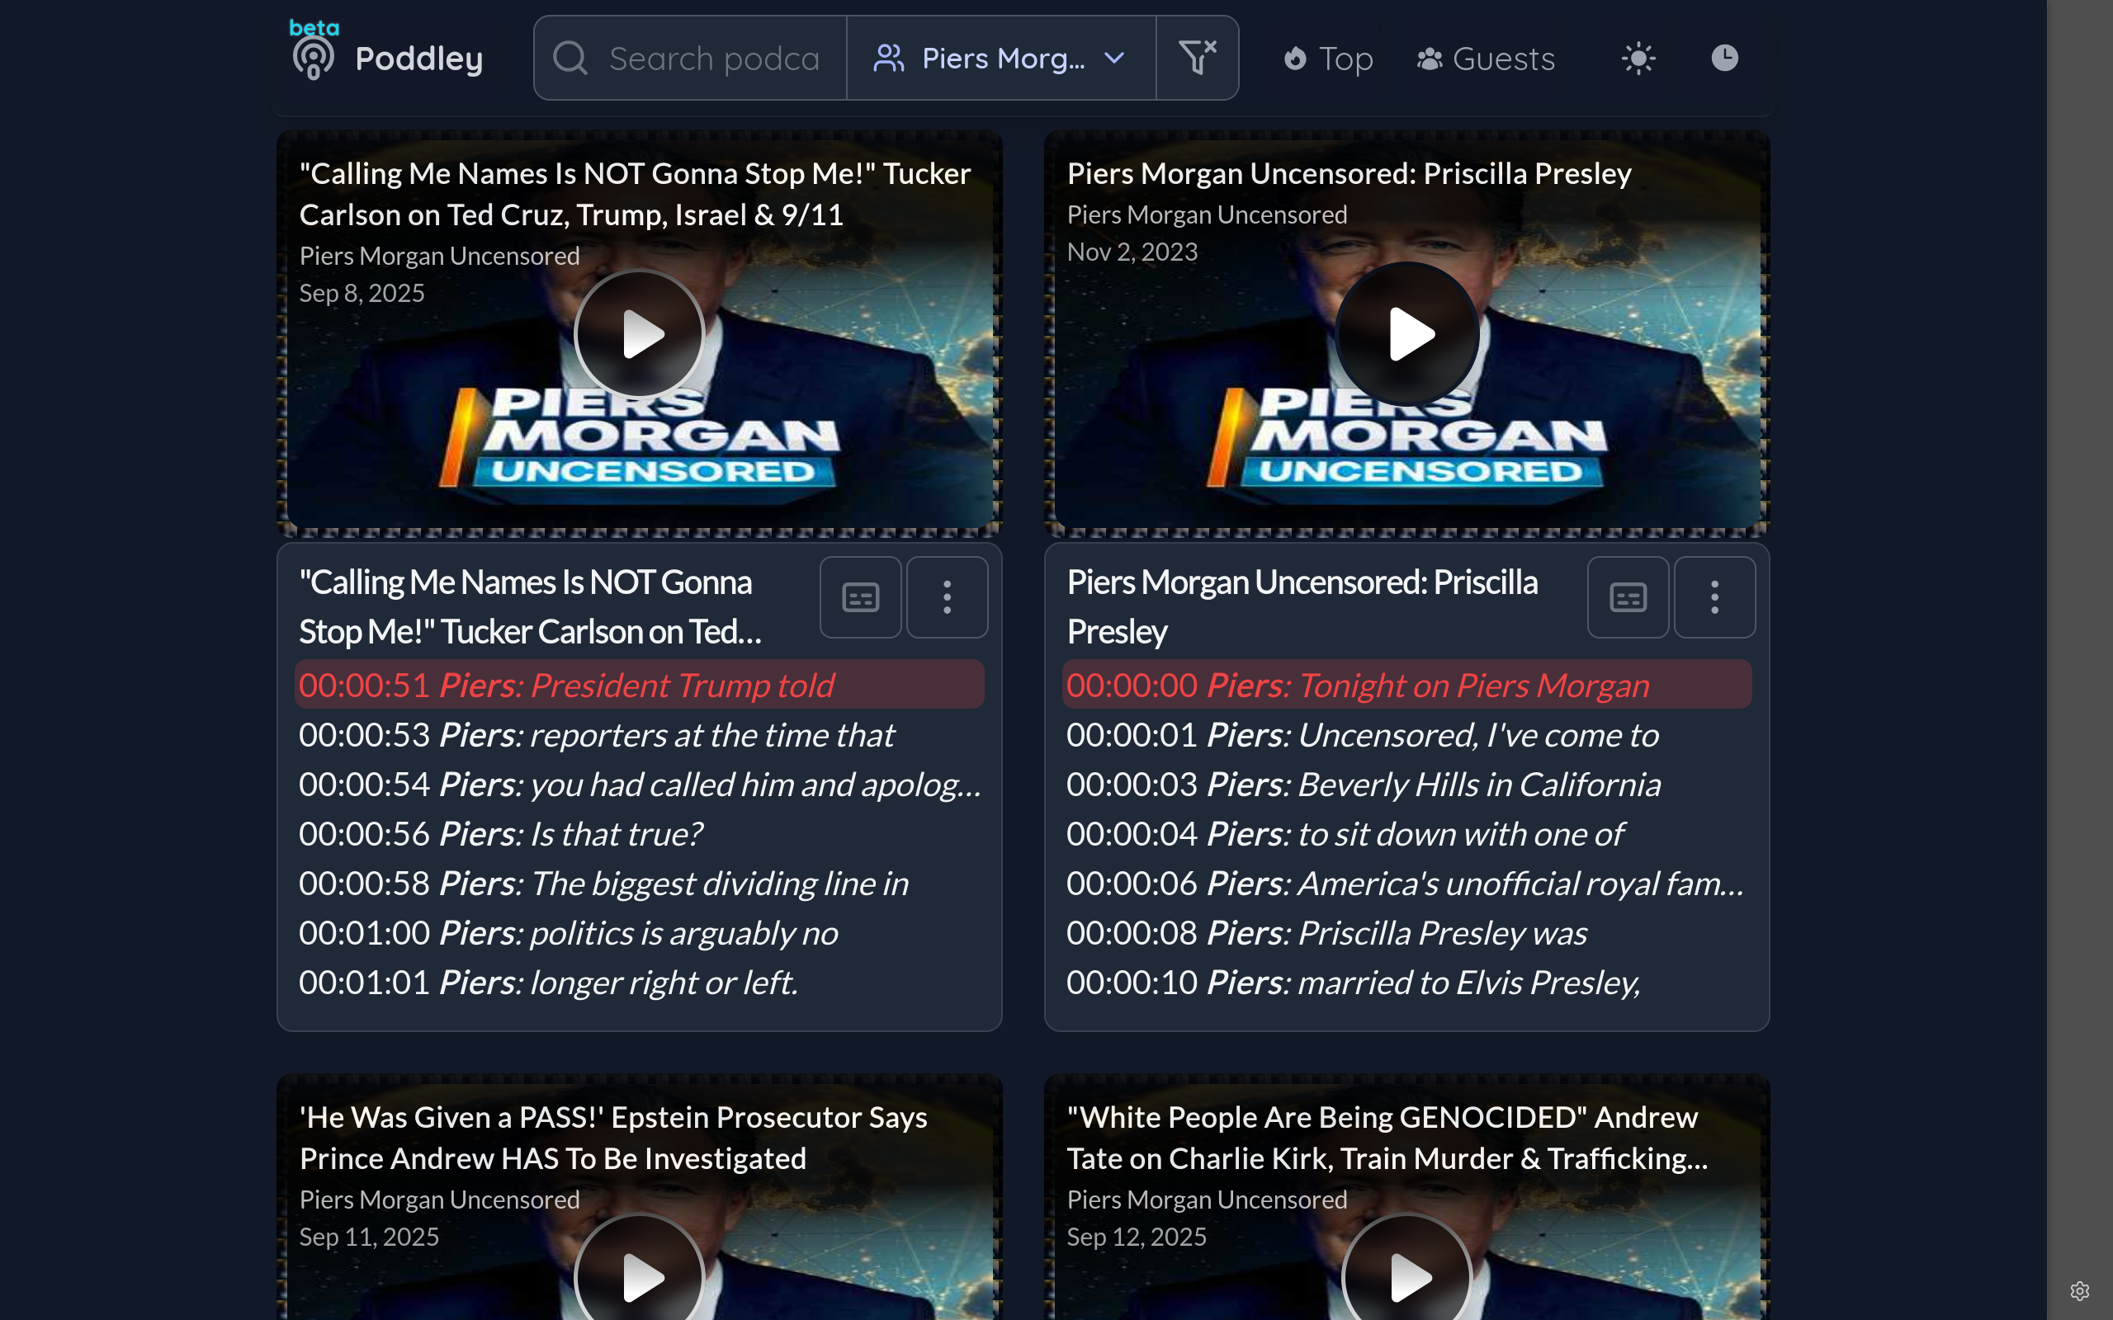Open the transcript icon for the Priscilla Presley episode
2113x1320 pixels.
(x=1628, y=598)
